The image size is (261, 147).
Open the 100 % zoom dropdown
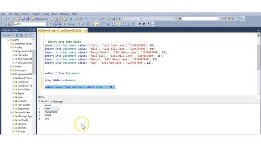click(48, 97)
